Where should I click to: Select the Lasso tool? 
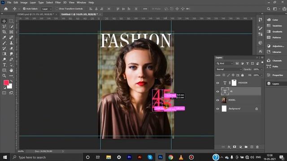pos(4,27)
